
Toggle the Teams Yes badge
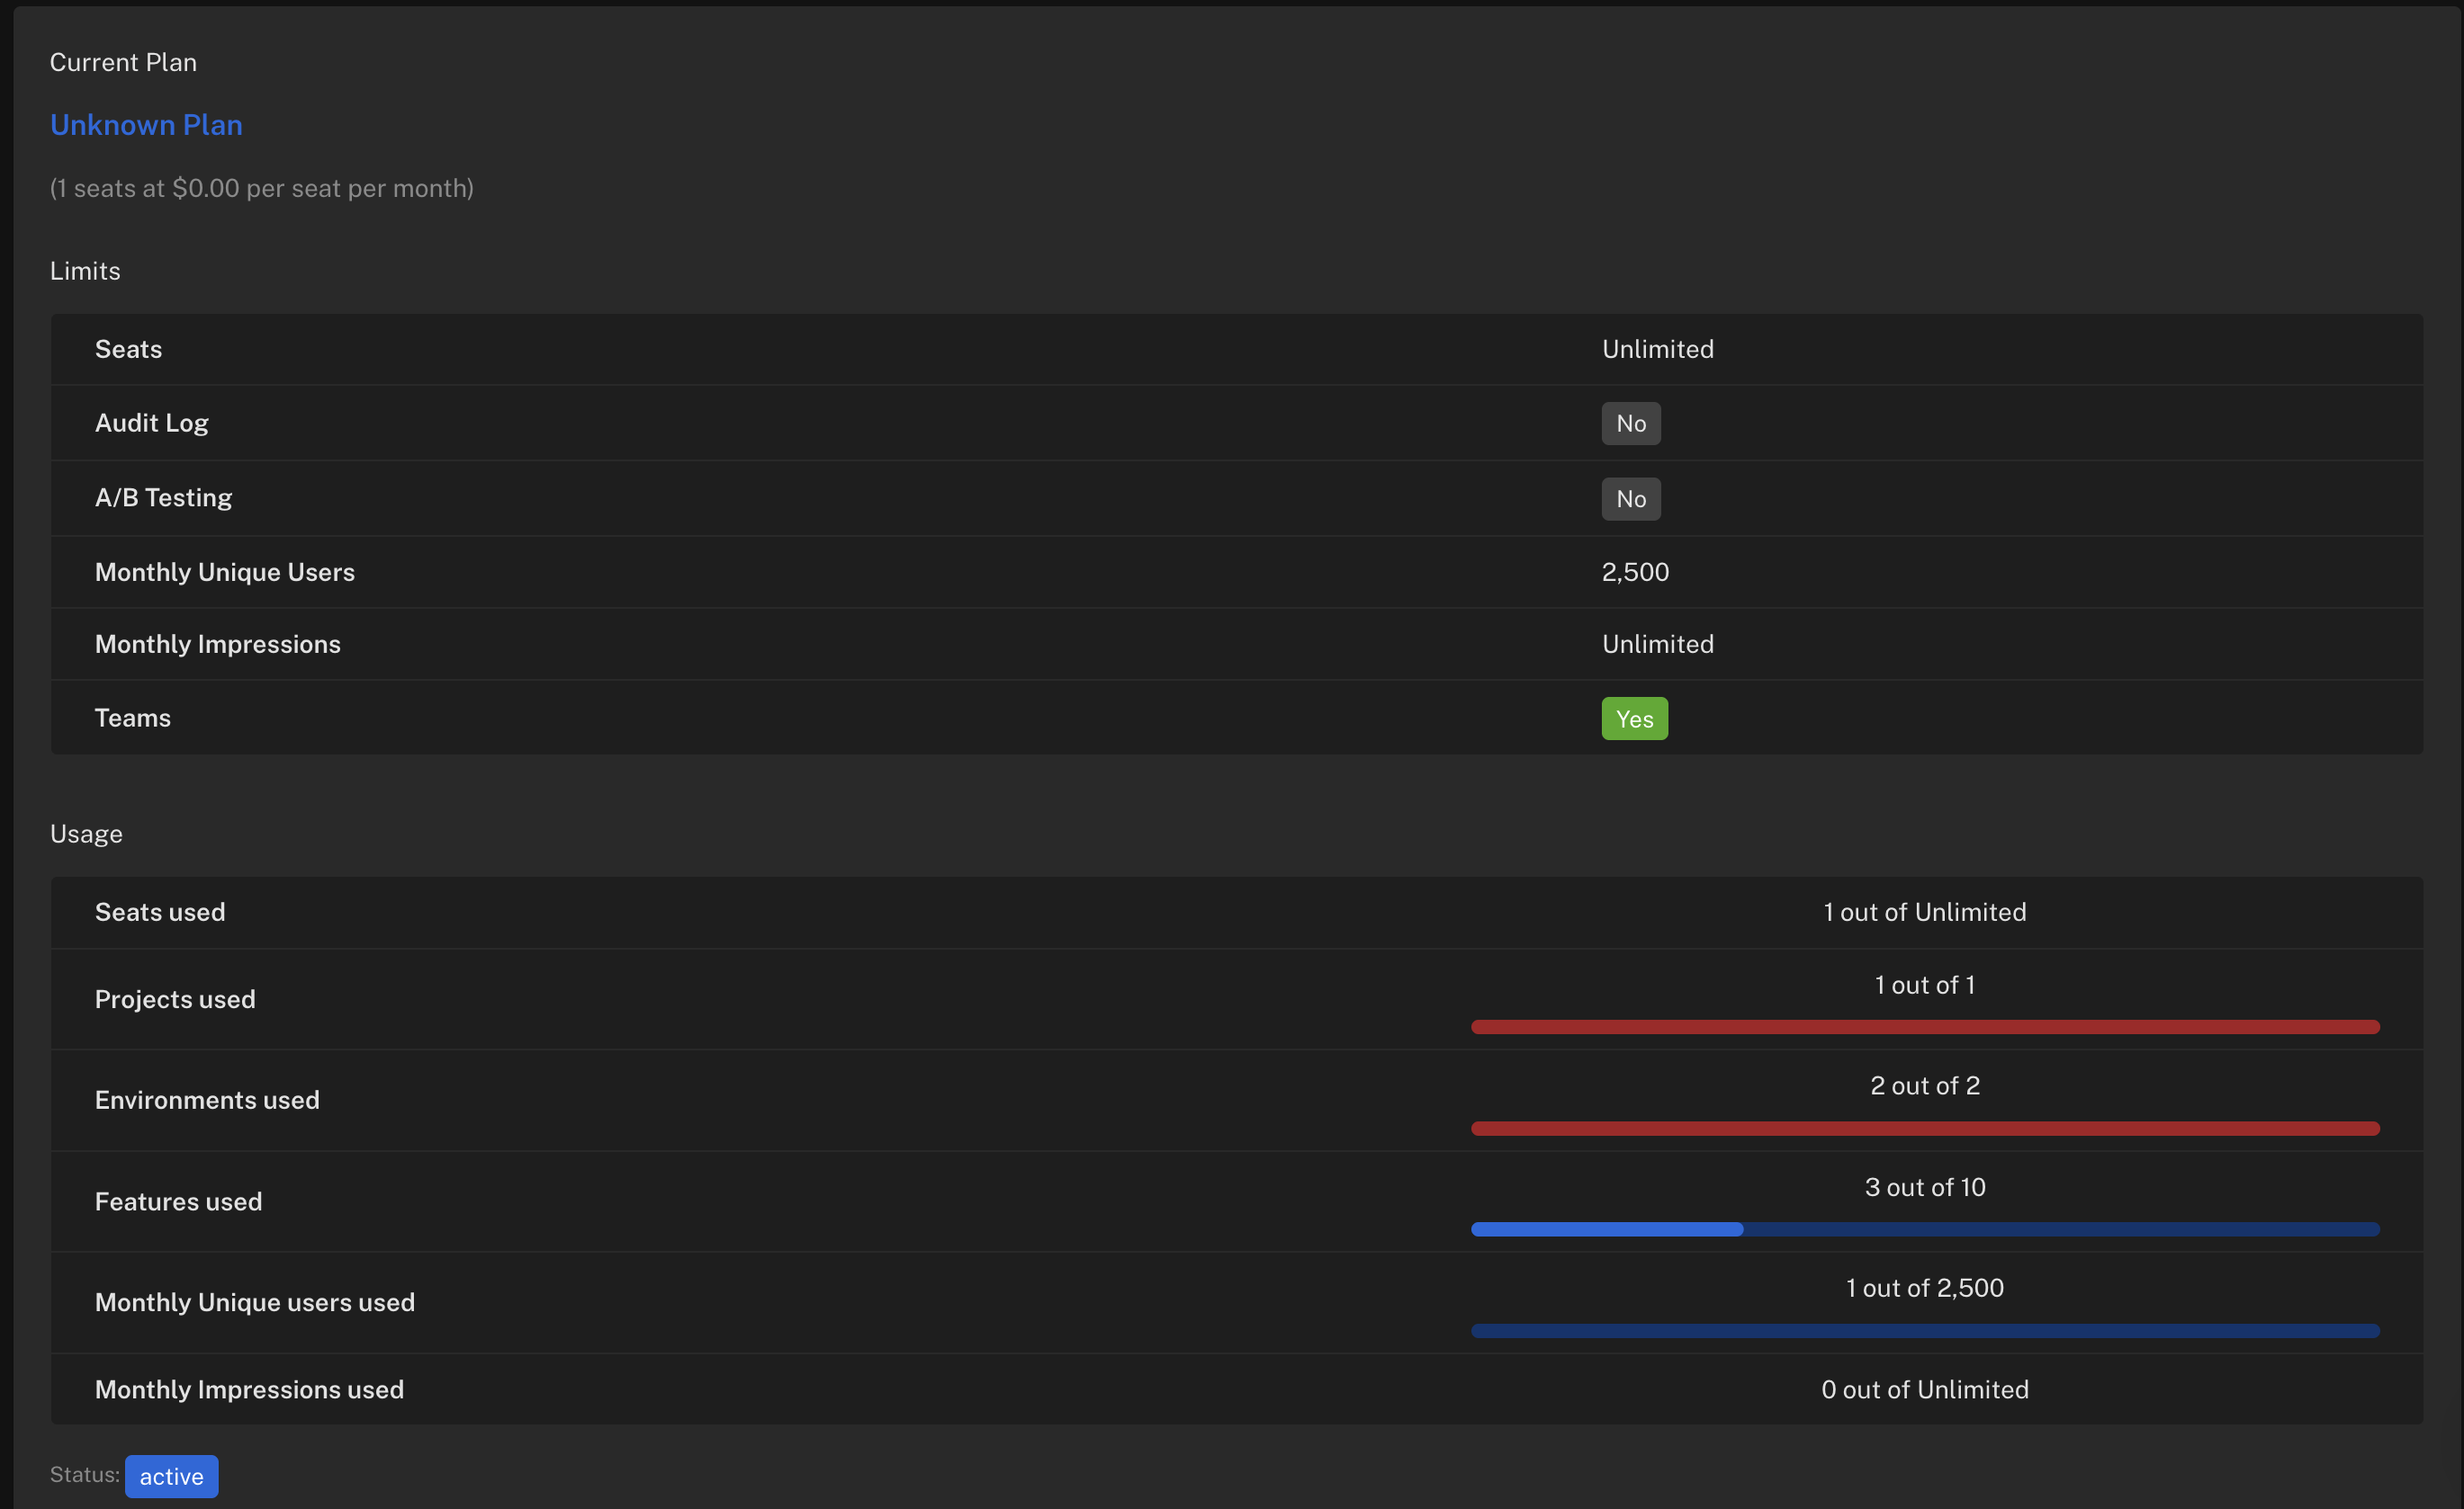click(x=1634, y=718)
